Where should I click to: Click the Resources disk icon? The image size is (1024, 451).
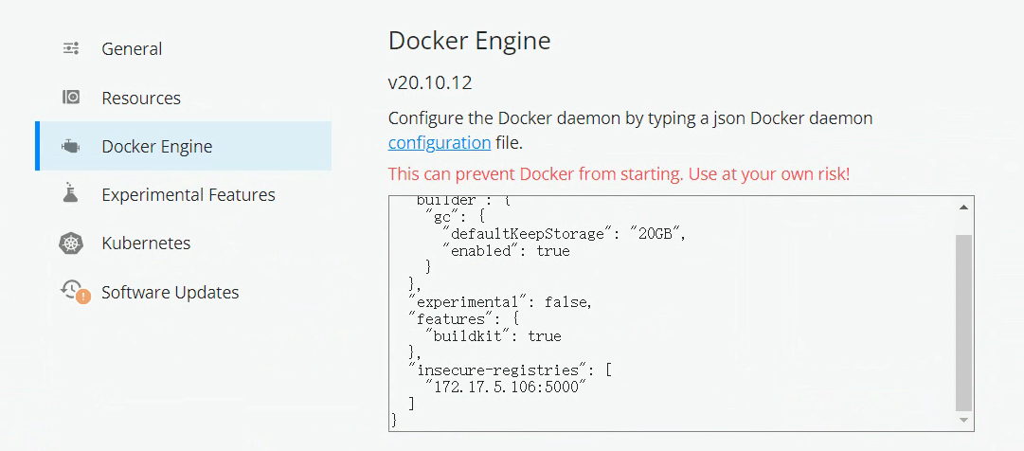[x=70, y=98]
